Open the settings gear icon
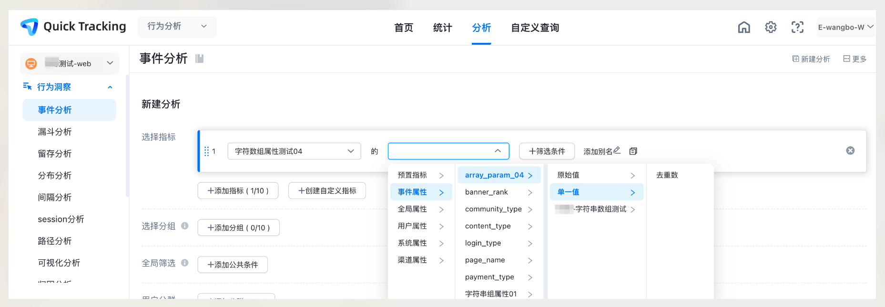This screenshot has width=885, height=307. [x=771, y=27]
